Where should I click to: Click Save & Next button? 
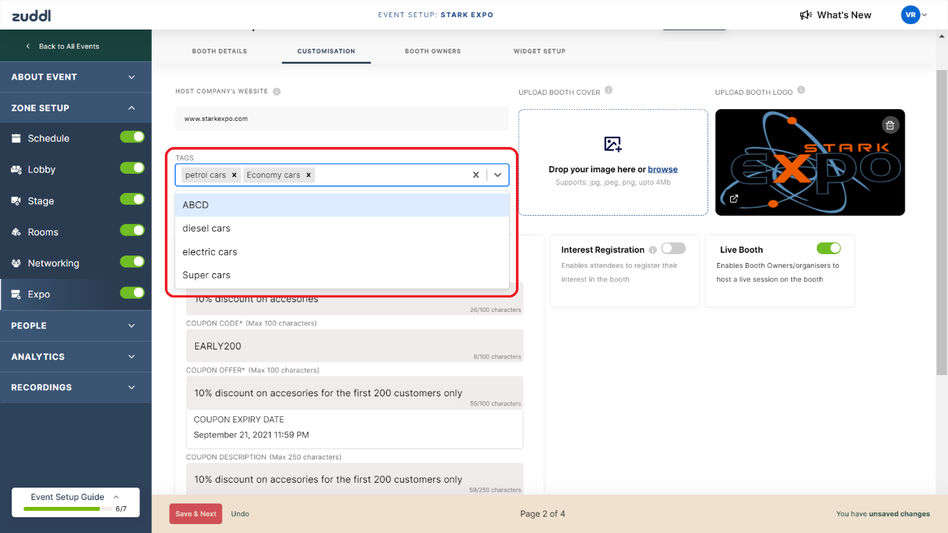[196, 514]
